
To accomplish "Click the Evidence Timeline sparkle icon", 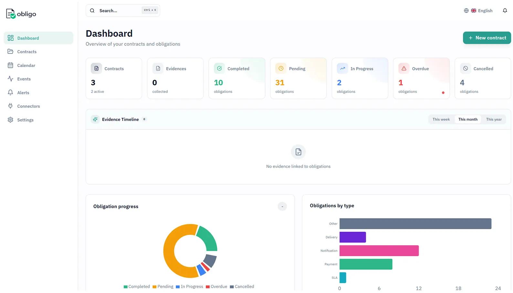I will [x=95, y=119].
